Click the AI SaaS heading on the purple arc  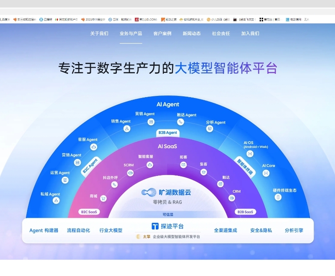[167, 146]
